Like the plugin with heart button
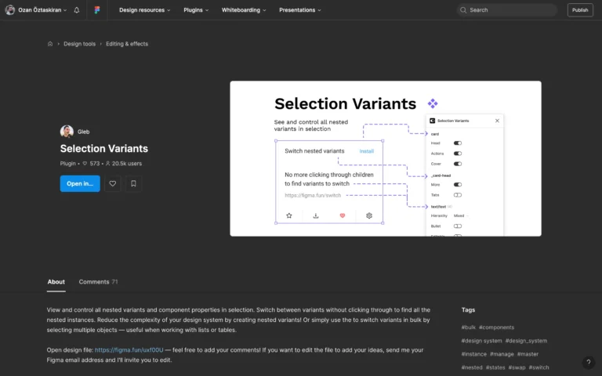602x376 pixels. tap(113, 184)
